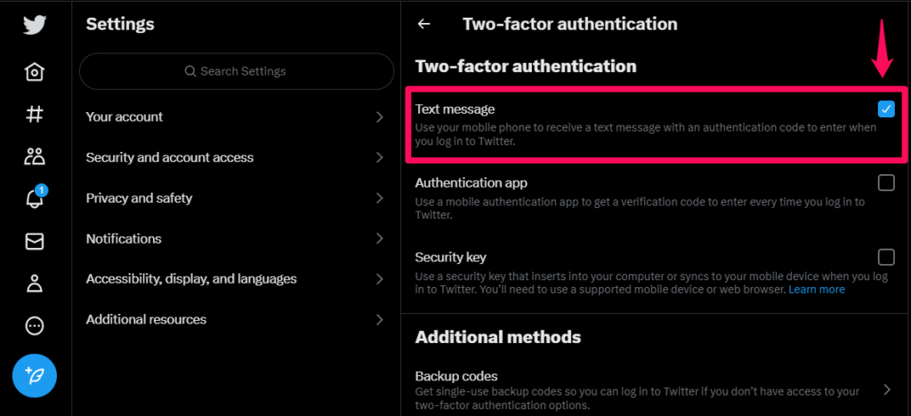Image resolution: width=911 pixels, height=416 pixels.
Task: Open Backup codes via its chevron
Action: (x=887, y=389)
